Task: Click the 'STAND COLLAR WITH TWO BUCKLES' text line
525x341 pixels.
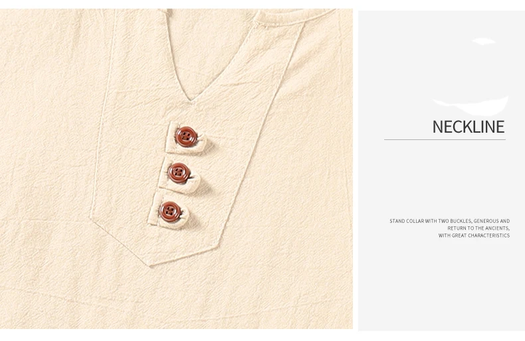Action: click(450, 221)
